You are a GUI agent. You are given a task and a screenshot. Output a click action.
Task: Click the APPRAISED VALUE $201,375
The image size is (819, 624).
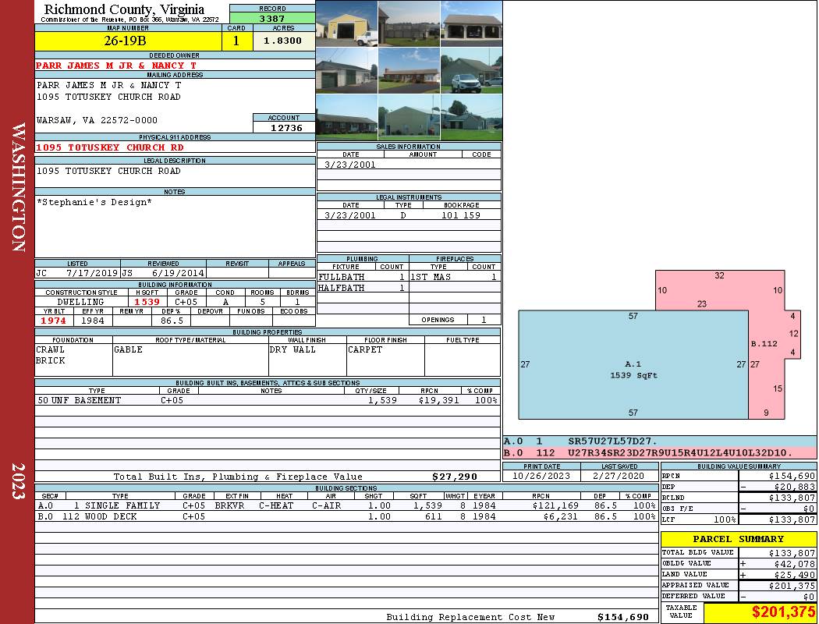pos(792,586)
